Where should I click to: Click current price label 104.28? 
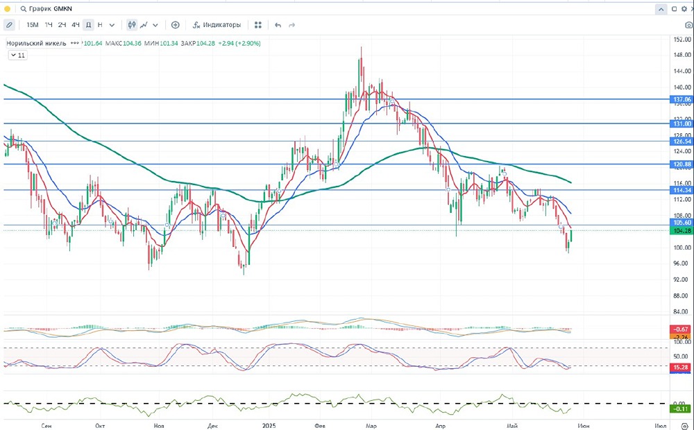(x=682, y=231)
